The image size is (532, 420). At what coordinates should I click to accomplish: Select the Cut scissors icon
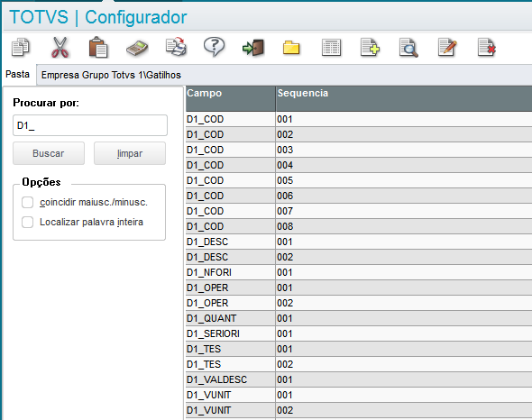pos(60,47)
